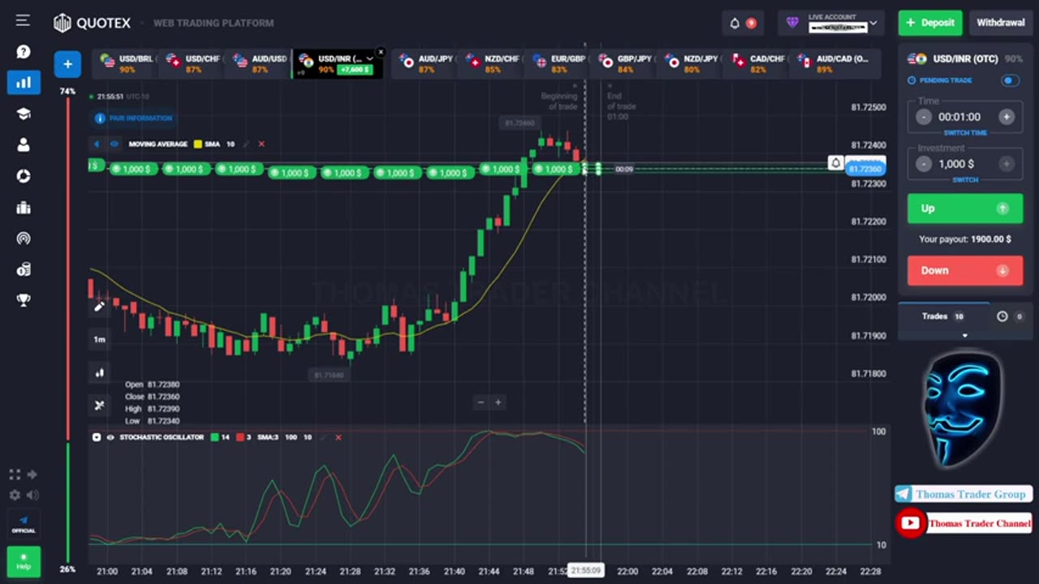
Task: Click the red Stochastic 3 color swatch
Action: coord(240,437)
